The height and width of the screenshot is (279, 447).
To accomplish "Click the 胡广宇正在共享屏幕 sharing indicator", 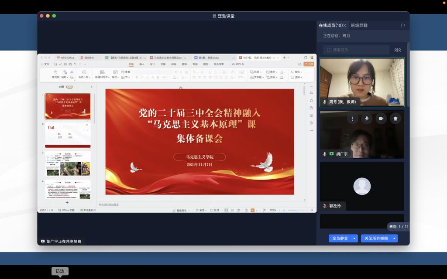I will (x=61, y=242).
